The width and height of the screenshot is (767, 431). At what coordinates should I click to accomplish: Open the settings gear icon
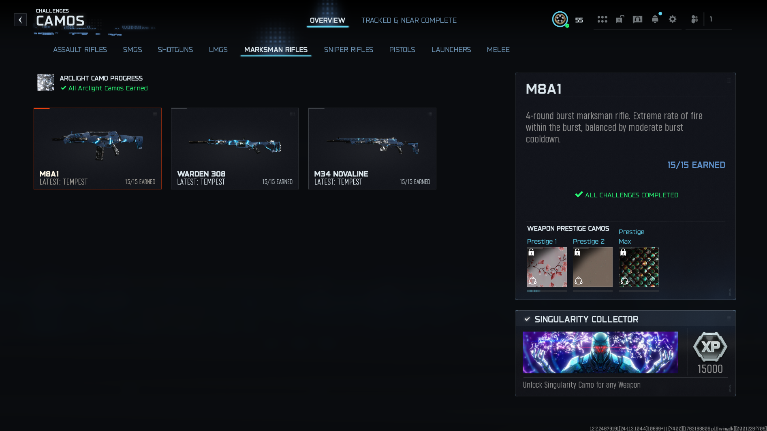pyautogui.click(x=672, y=19)
